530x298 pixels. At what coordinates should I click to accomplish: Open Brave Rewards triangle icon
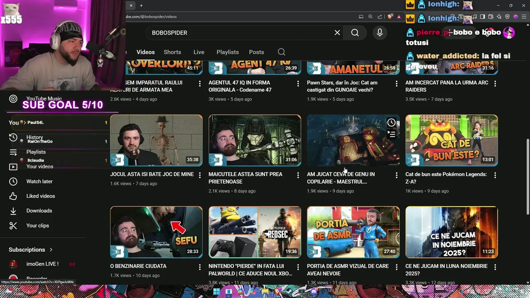click(399, 17)
